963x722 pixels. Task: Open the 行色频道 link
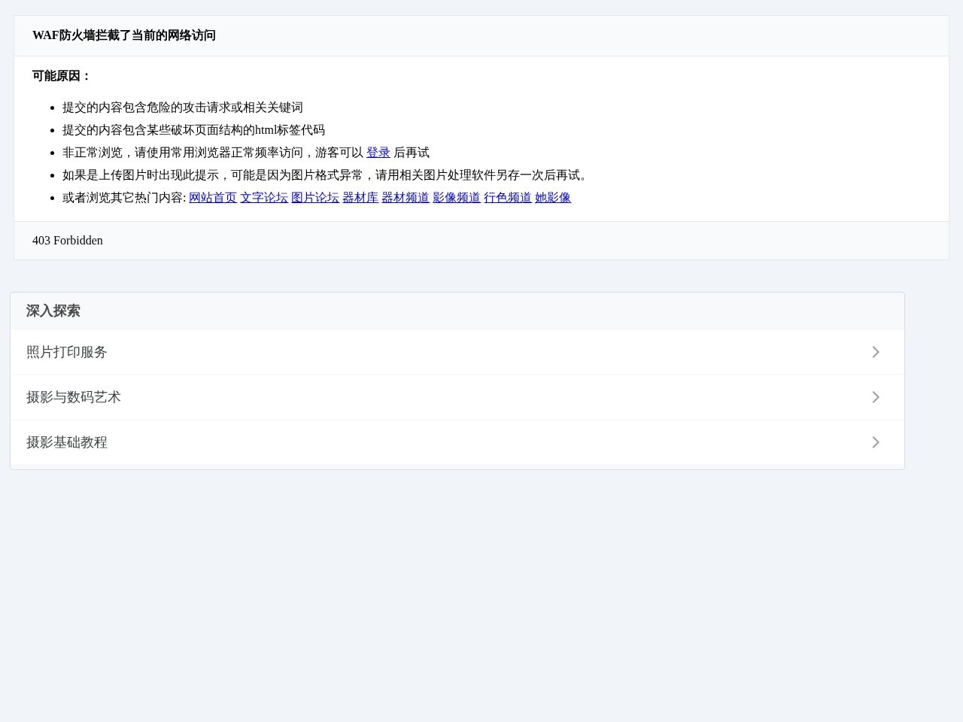tap(508, 198)
